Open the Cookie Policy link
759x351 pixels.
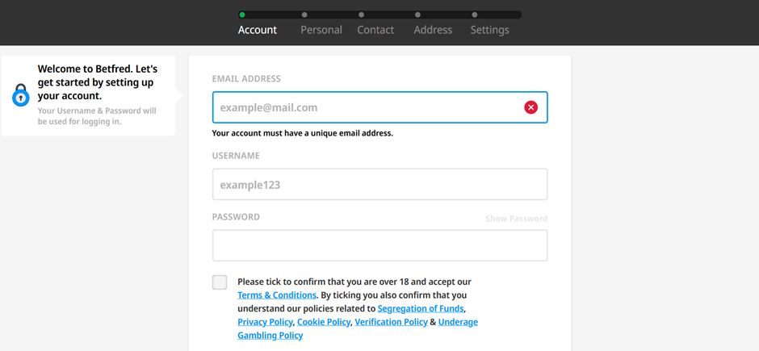tap(323, 322)
